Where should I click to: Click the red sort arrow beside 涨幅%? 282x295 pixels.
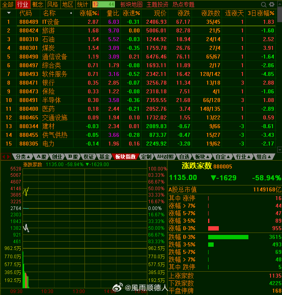98,13
